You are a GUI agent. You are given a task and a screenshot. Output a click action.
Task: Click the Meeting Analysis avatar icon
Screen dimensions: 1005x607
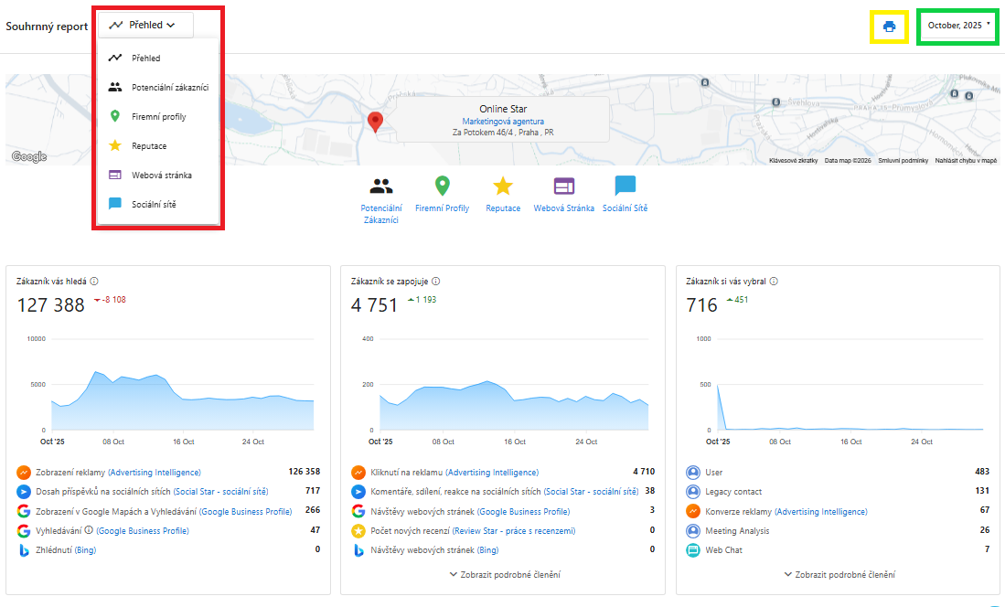[693, 531]
